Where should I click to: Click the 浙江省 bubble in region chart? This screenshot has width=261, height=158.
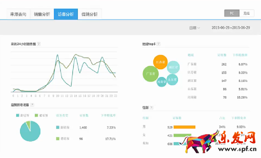coord(173,67)
